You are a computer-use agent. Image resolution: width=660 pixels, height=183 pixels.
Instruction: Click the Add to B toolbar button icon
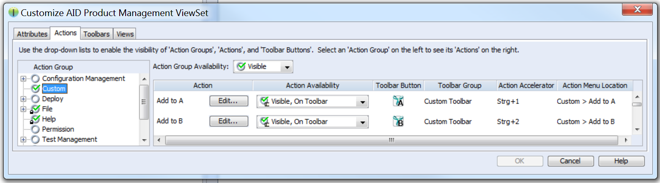398,122
